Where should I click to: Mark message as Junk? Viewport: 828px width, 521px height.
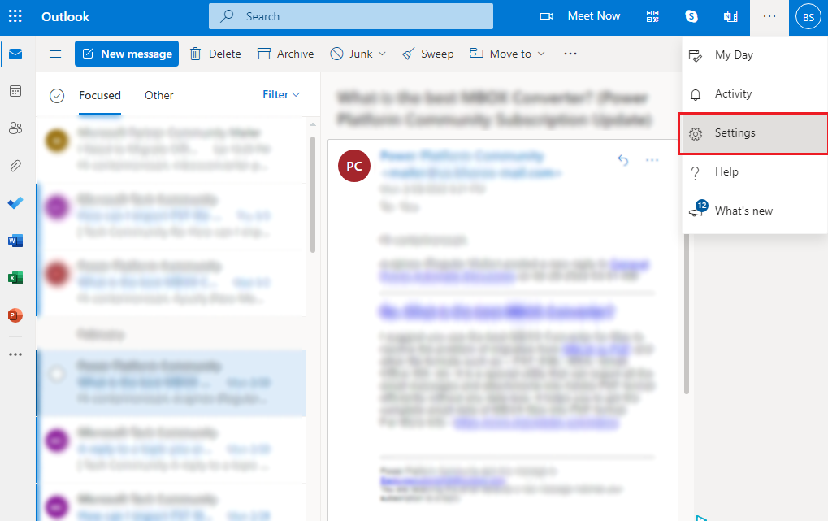[x=352, y=54]
